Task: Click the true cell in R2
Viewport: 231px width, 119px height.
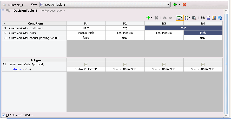Action: (x=125, y=38)
